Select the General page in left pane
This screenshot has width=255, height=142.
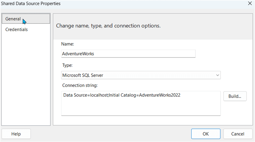click(x=13, y=19)
